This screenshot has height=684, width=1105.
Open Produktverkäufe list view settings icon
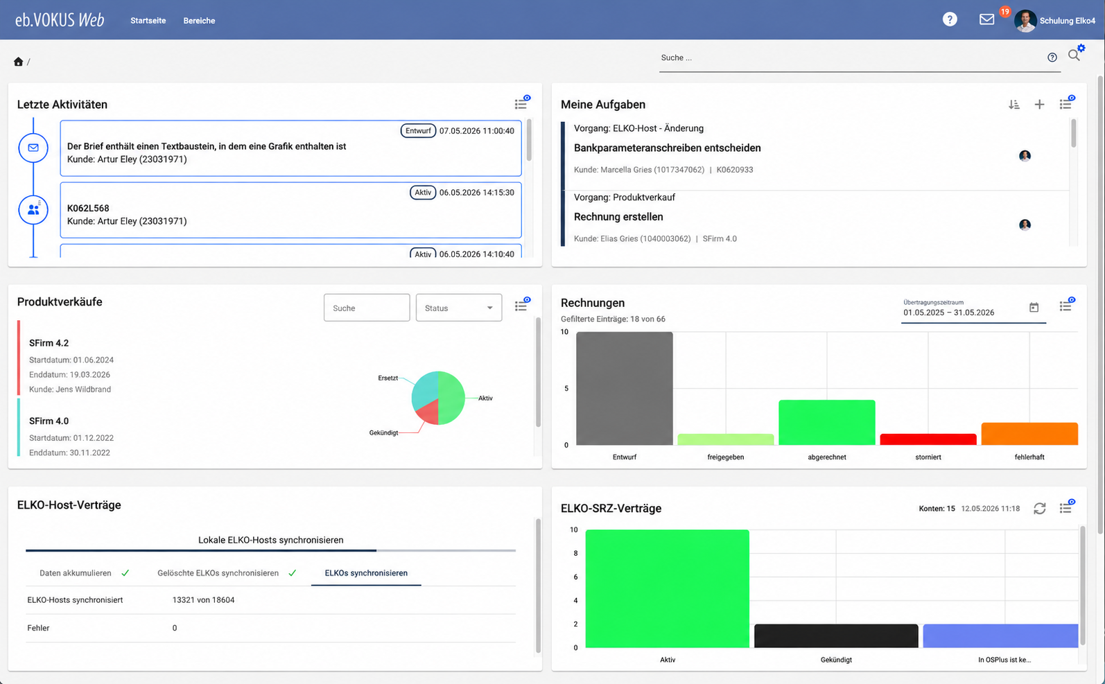pyautogui.click(x=522, y=305)
